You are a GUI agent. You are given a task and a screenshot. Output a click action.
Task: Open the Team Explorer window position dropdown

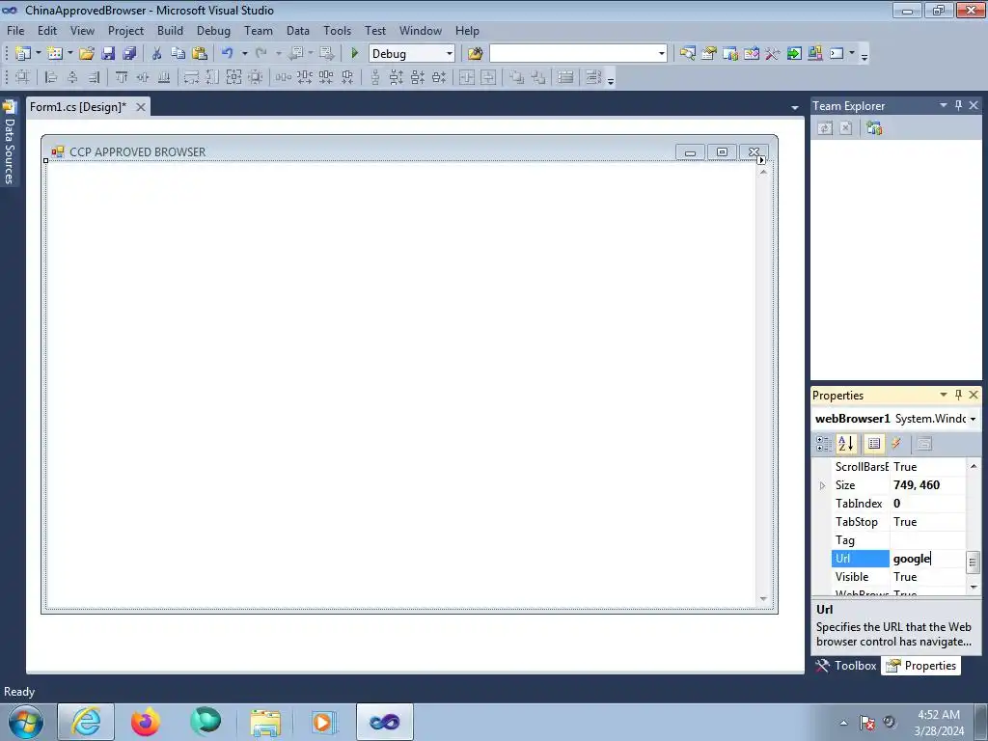tap(944, 105)
